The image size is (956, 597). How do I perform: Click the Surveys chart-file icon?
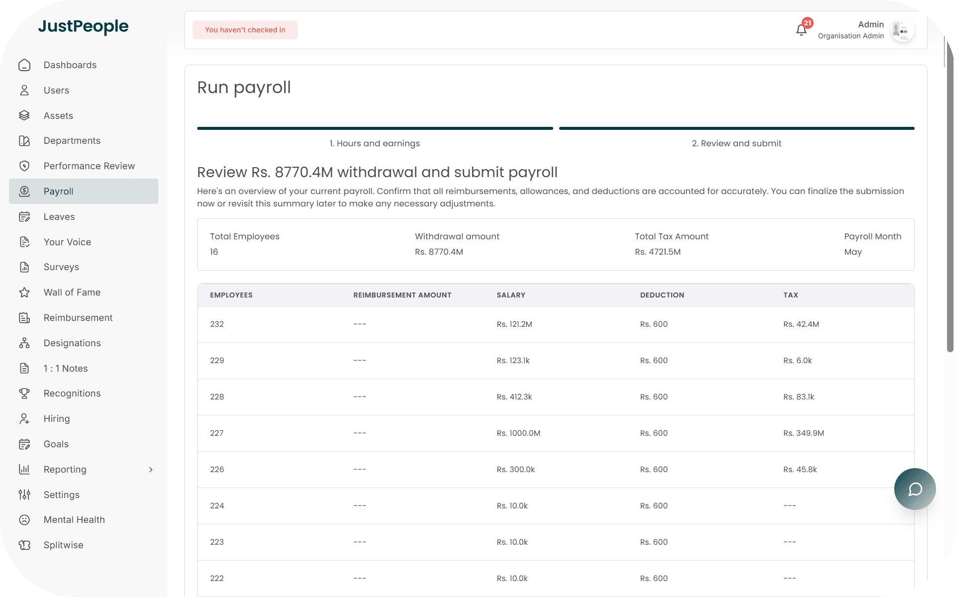[x=24, y=267]
